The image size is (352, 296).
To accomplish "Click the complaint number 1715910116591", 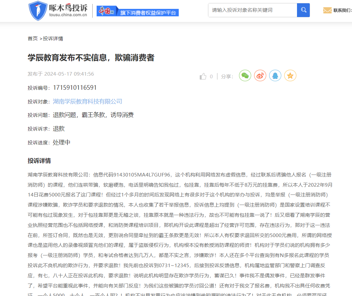I will tap(75, 87).
